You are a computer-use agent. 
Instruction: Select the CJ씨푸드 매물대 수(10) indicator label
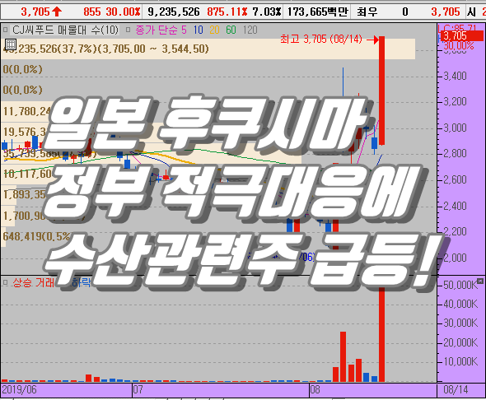(x=66, y=30)
